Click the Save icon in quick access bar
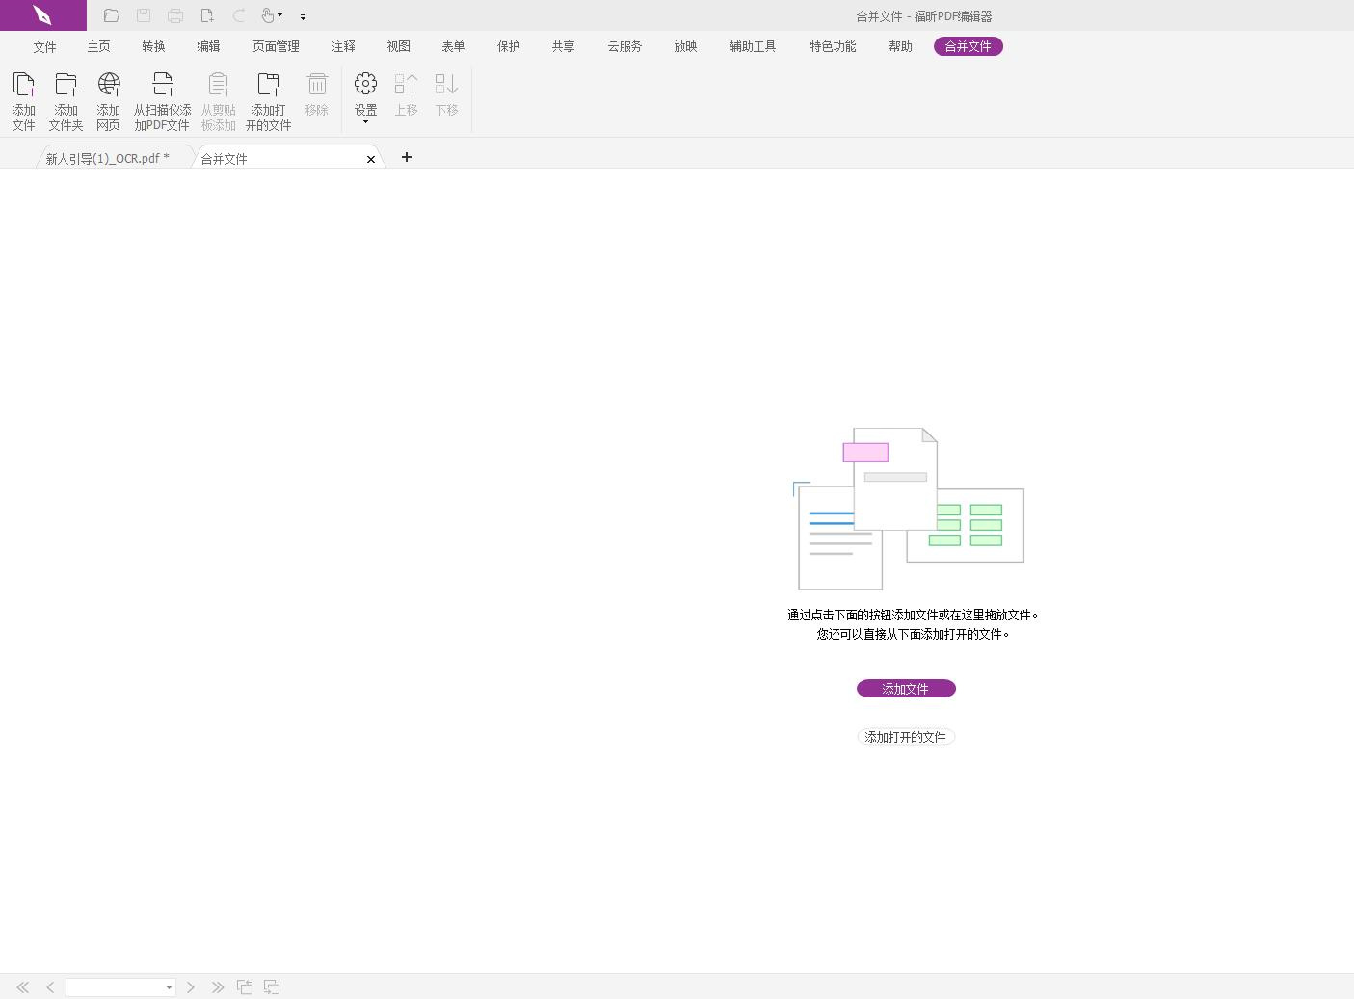Viewport: 1354px width, 999px height. pos(144,15)
